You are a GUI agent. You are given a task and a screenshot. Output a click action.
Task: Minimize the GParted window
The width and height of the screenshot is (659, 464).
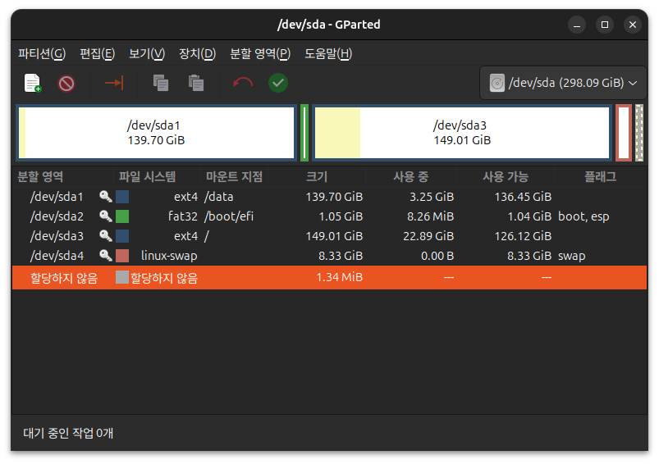tap(577, 25)
